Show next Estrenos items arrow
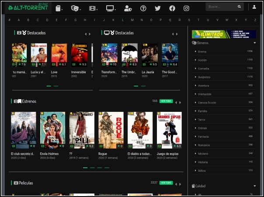Screen dimensions: 264x197 [x=180, y=103]
